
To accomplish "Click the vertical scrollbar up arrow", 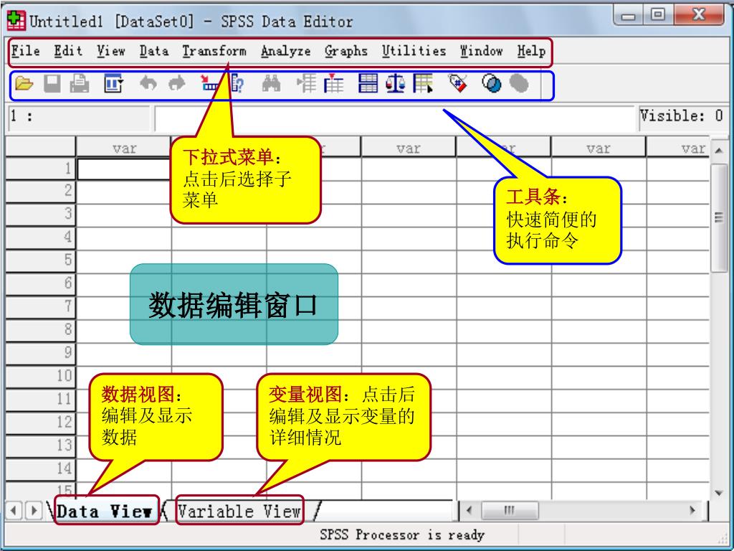I will coord(719,151).
